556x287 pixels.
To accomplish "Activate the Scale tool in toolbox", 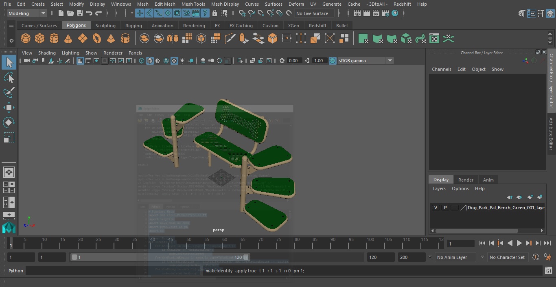I will pyautogui.click(x=9, y=138).
